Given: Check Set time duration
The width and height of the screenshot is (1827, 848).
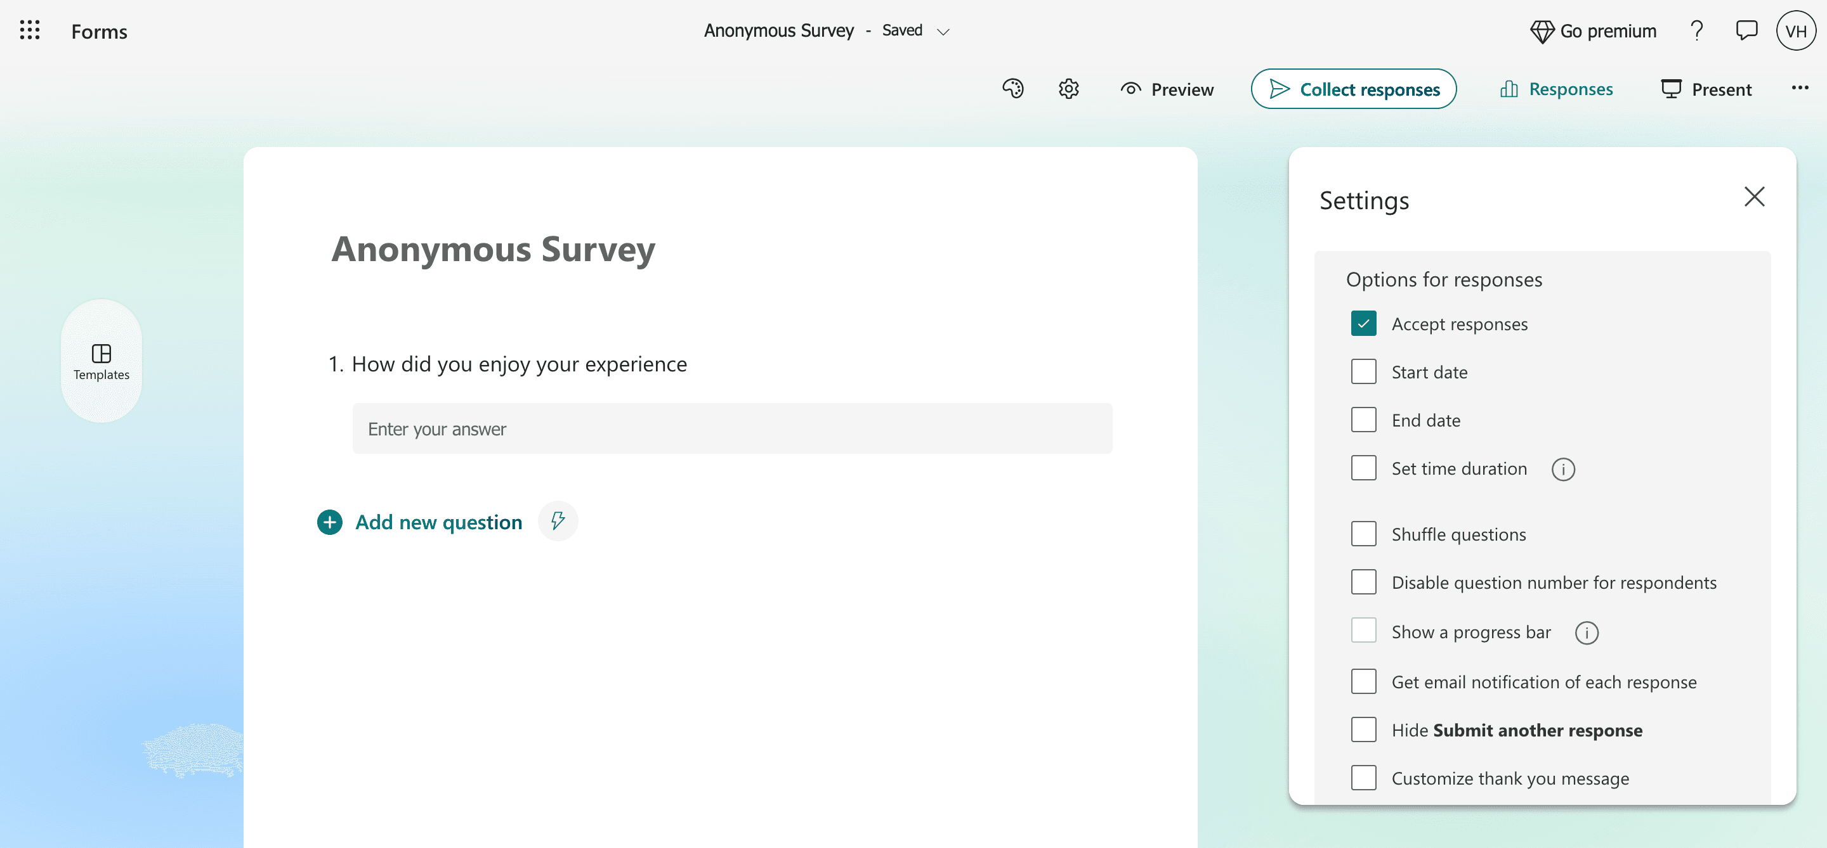Looking at the screenshot, I should tap(1363, 468).
